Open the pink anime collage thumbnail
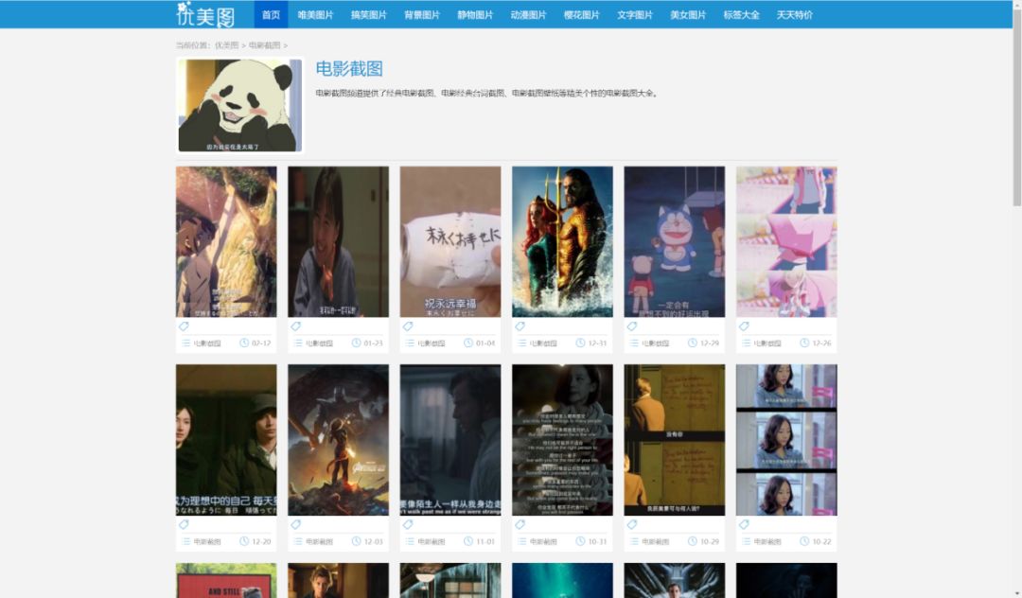 click(786, 241)
